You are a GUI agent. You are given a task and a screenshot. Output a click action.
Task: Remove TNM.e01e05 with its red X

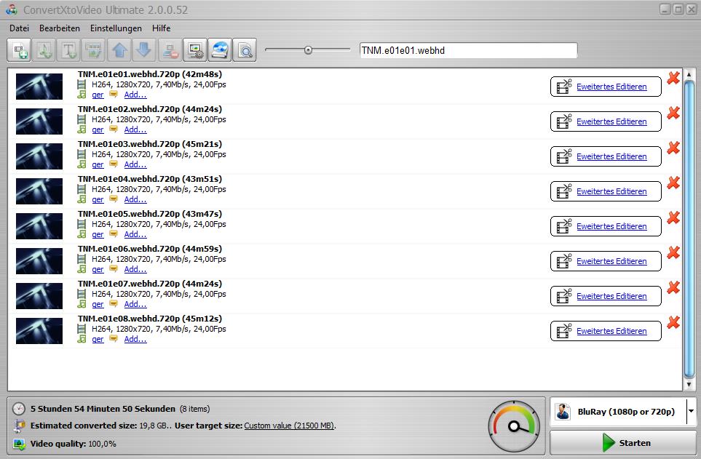[673, 217]
